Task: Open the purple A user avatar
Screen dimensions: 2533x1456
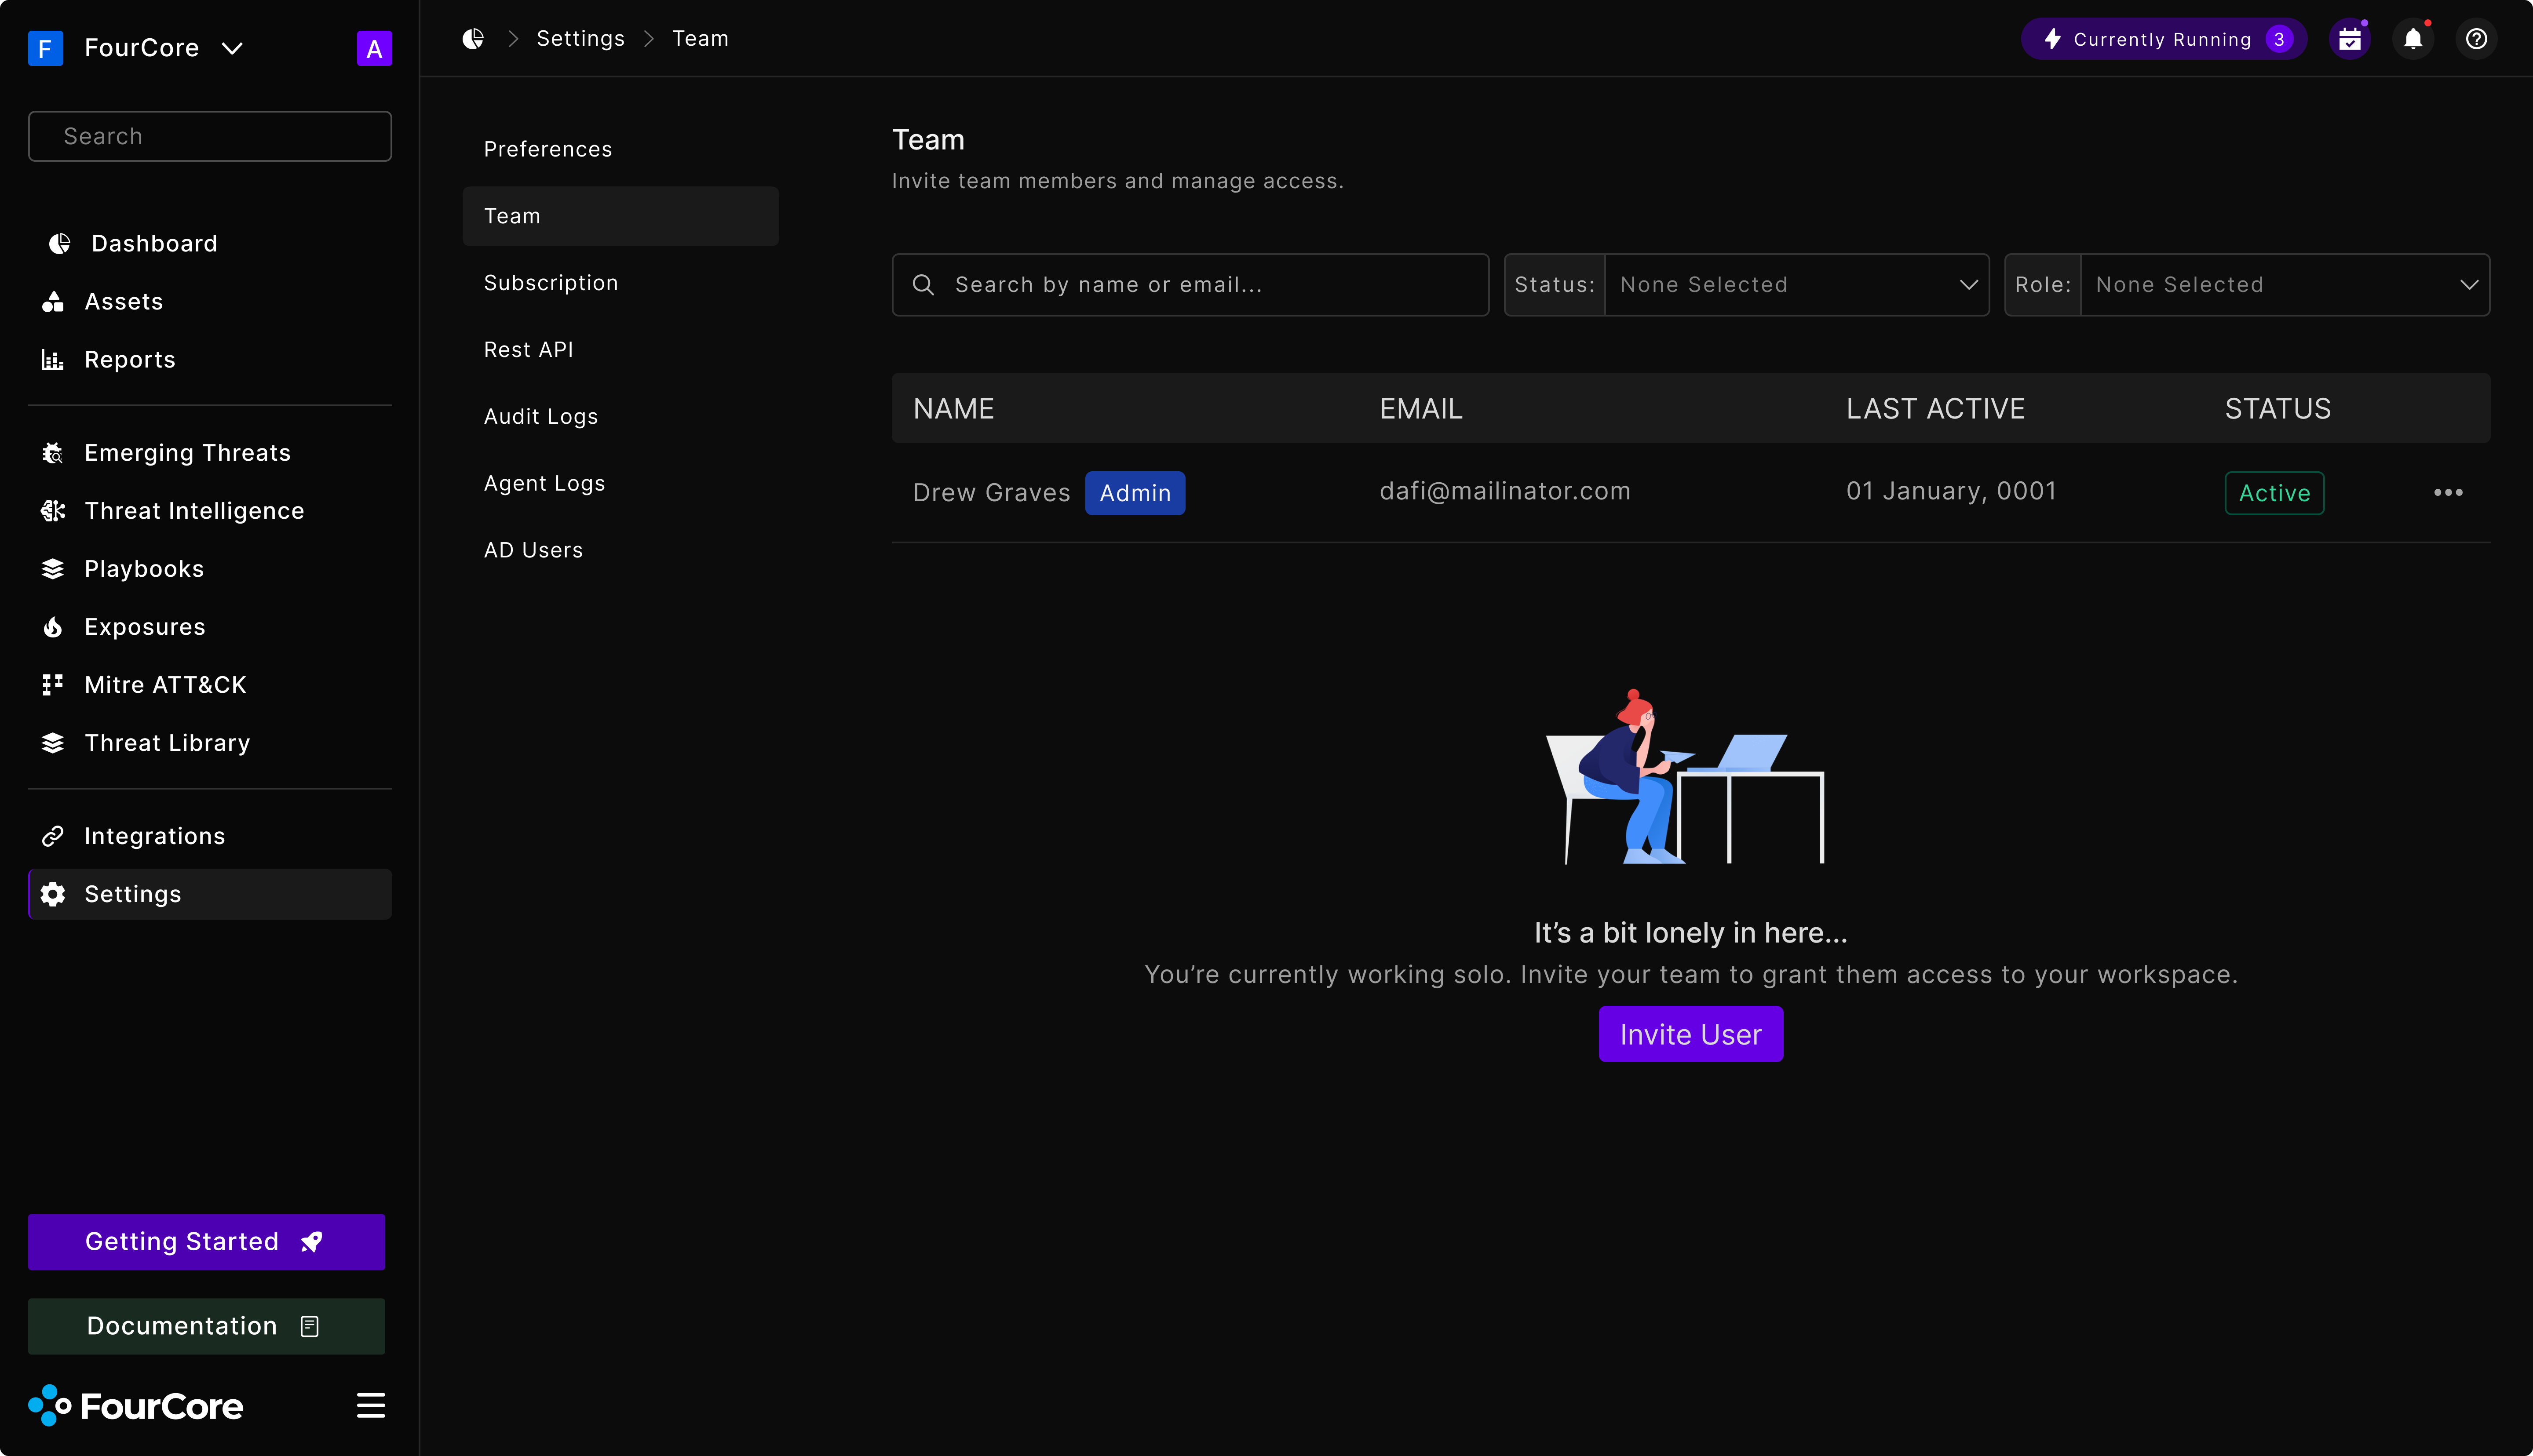Action: pyautogui.click(x=374, y=48)
